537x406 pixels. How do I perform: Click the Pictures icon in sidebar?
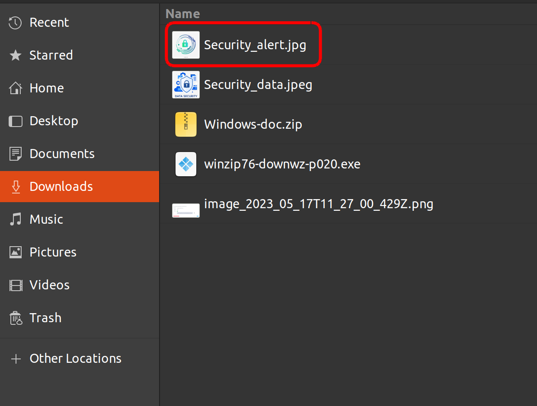[x=16, y=252]
